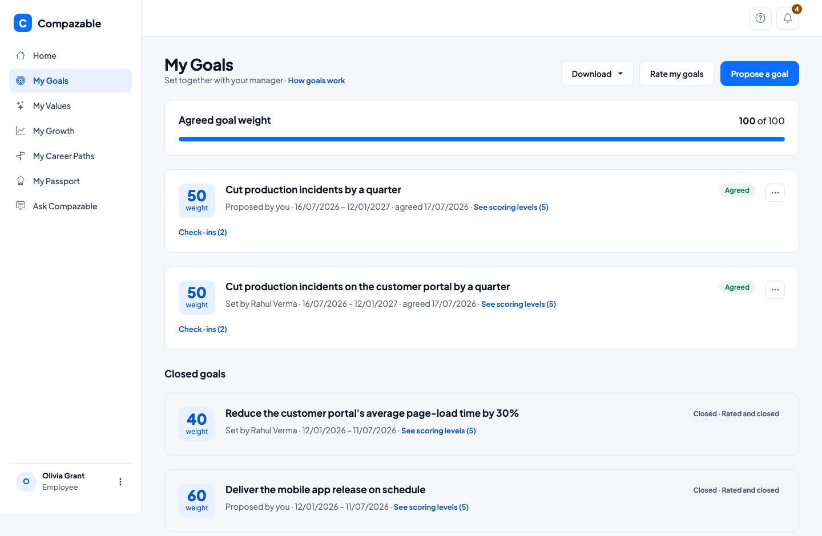Open My Passport in the sidebar
Image resolution: width=822 pixels, height=536 pixels.
pos(70,181)
